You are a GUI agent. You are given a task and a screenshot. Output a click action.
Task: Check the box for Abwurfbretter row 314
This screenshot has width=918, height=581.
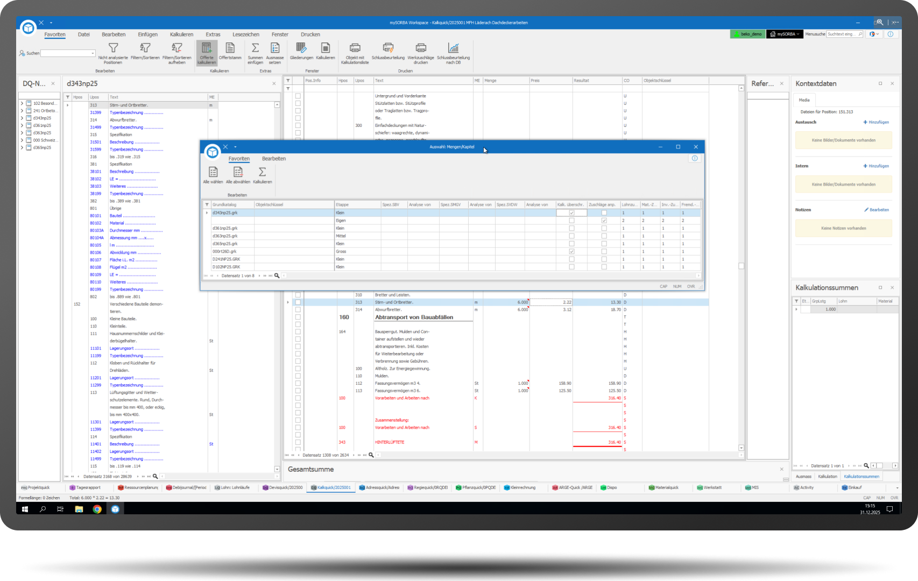[298, 310]
